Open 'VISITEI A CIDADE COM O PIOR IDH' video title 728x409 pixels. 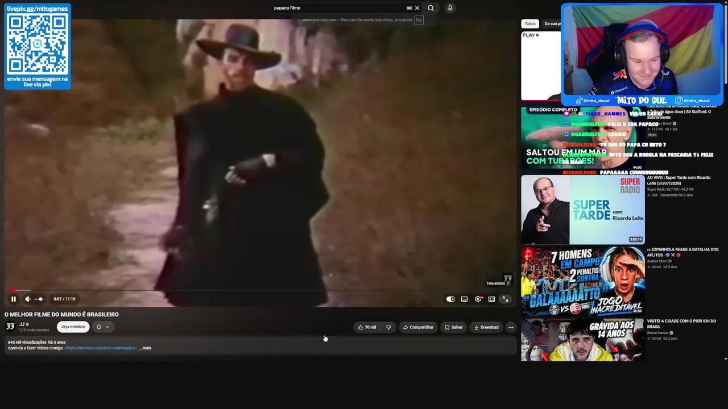click(681, 324)
